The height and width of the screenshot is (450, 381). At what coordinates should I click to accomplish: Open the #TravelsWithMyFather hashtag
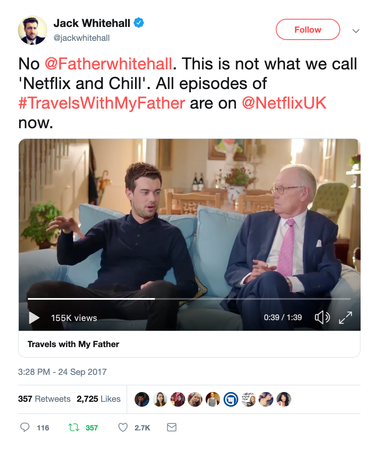point(102,103)
